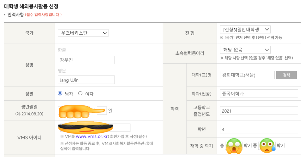The image size is (305, 157).
Task: Click the screaming face emoji sticker
Action: pyautogui.click(x=234, y=146)
